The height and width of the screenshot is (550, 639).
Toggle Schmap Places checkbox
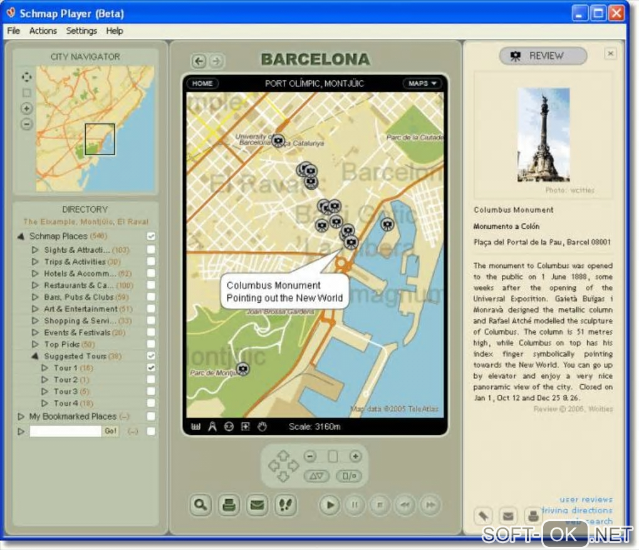coord(151,236)
